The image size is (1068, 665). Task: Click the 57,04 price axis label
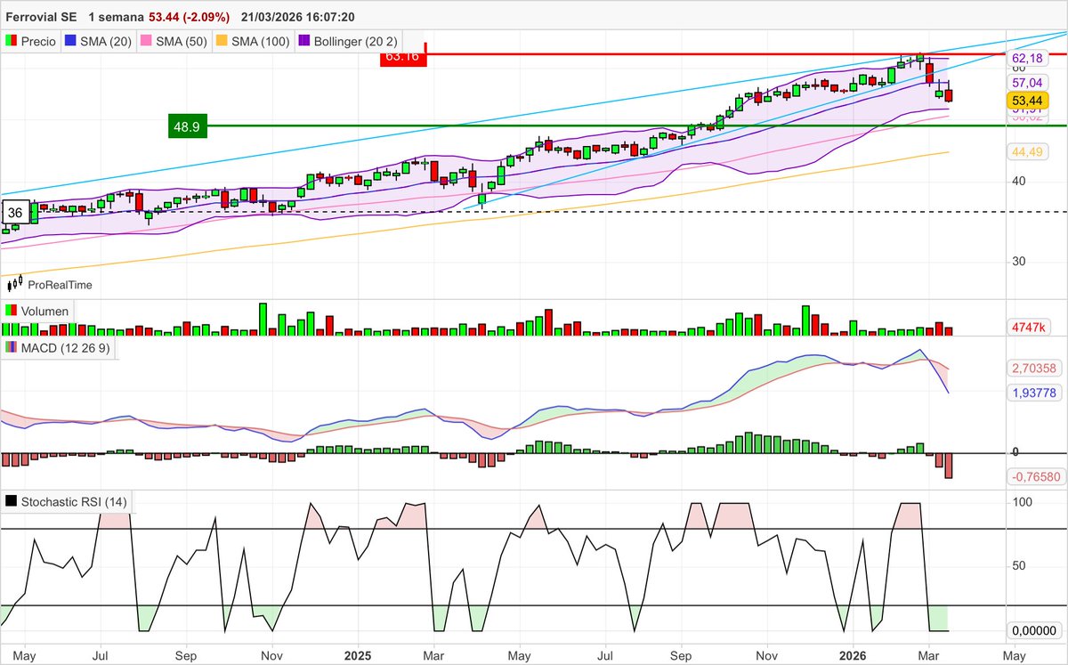pyautogui.click(x=1026, y=81)
